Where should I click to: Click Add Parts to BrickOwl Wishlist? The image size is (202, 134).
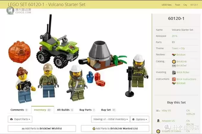point(42,128)
